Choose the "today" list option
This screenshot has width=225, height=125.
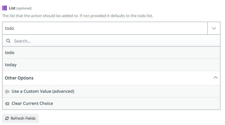pyautogui.click(x=11, y=65)
